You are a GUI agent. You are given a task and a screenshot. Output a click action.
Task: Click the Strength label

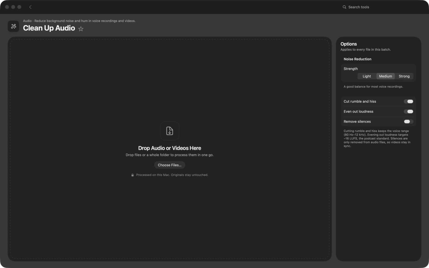point(351,69)
